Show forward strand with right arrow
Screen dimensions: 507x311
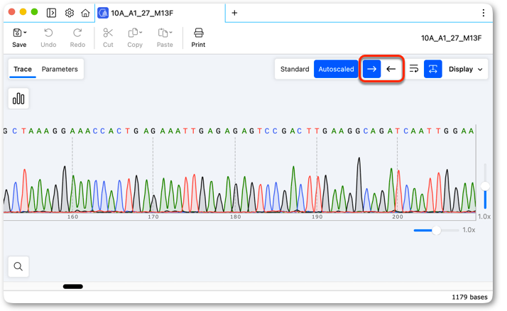[x=371, y=69]
